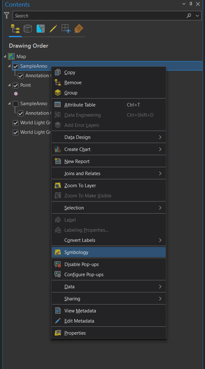Open the search dropdown arrow
205x369 pixels.
[197, 15]
